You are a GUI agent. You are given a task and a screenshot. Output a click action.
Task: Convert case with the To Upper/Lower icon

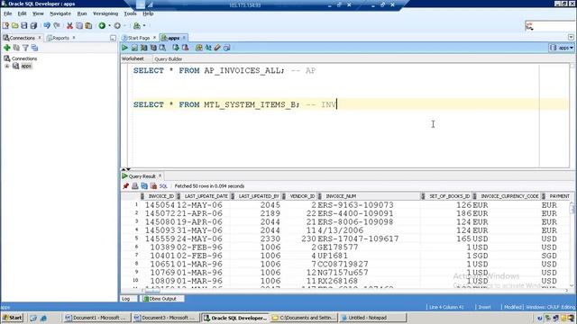(208, 48)
